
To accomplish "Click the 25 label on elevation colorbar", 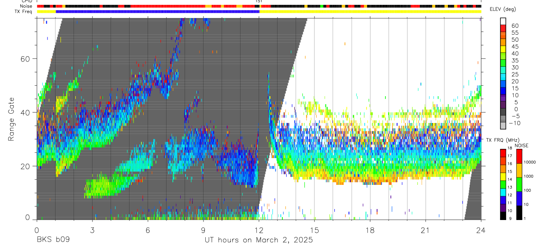I will (514, 75).
